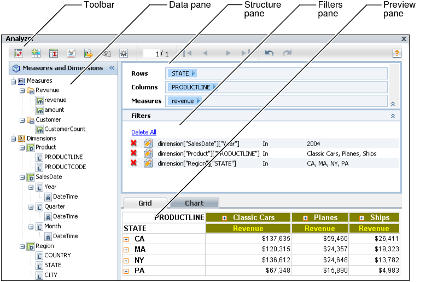Collapse the Customer measure folder

tap(22, 120)
